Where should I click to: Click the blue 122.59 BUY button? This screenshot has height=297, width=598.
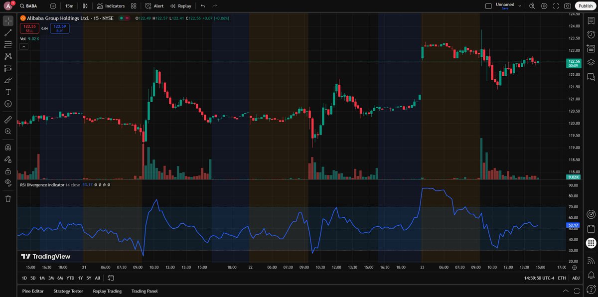[60, 28]
